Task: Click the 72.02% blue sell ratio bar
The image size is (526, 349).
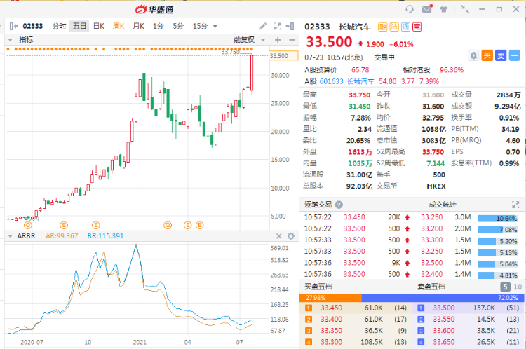Action: click(x=443, y=298)
